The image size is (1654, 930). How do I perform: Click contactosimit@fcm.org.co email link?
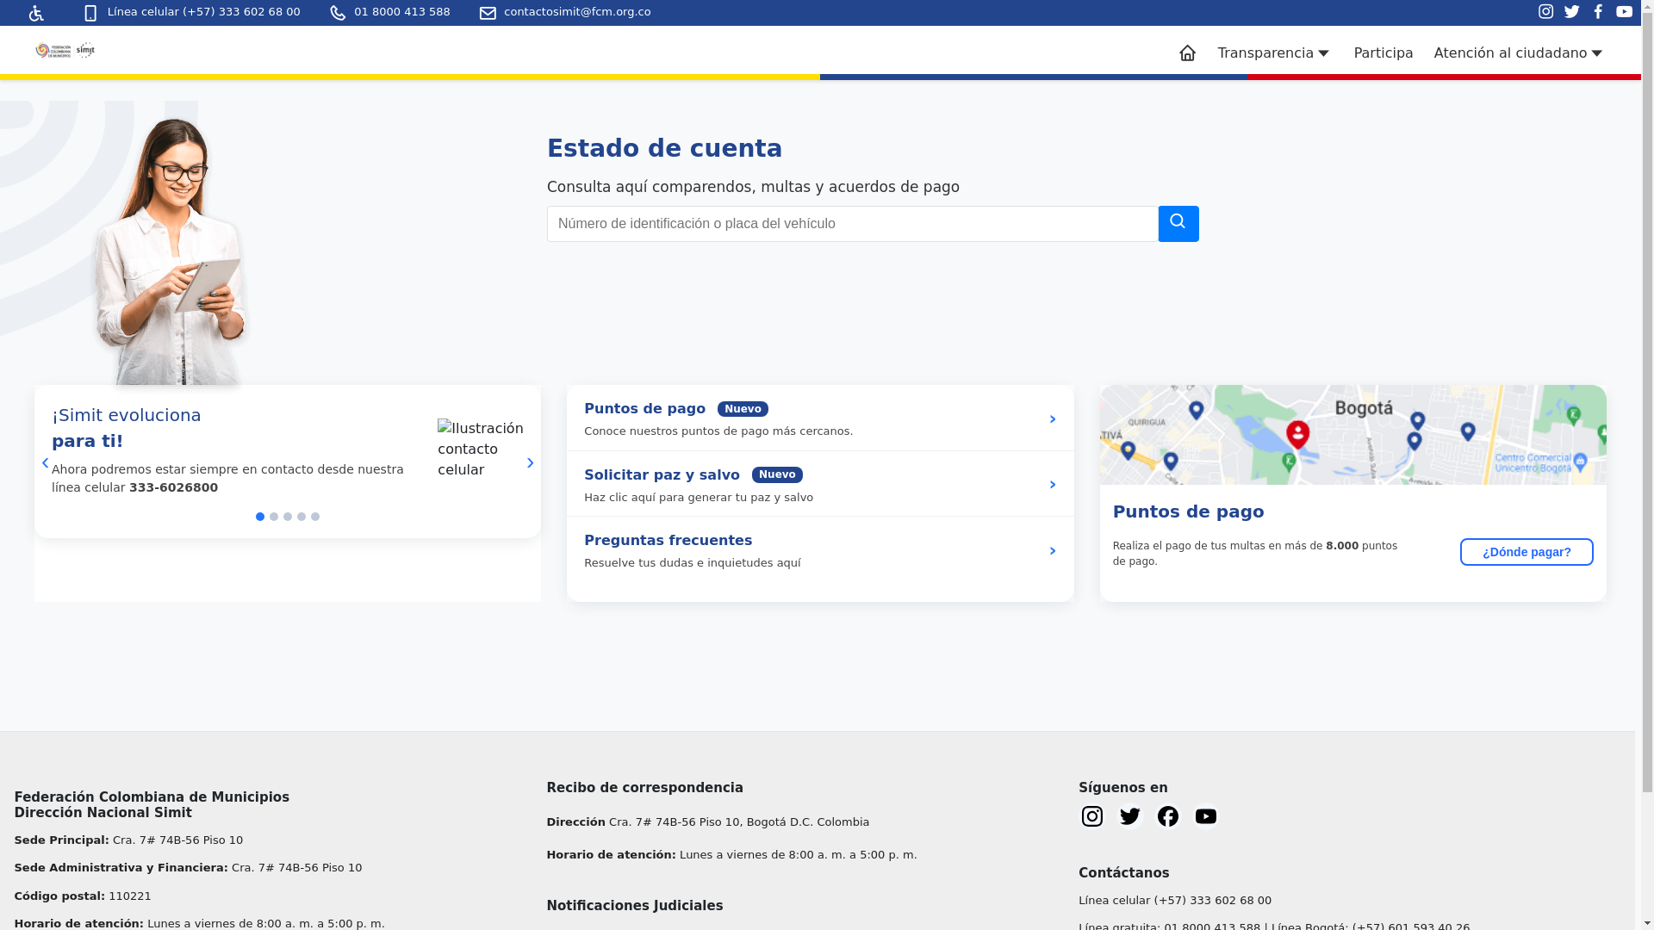[x=577, y=12]
